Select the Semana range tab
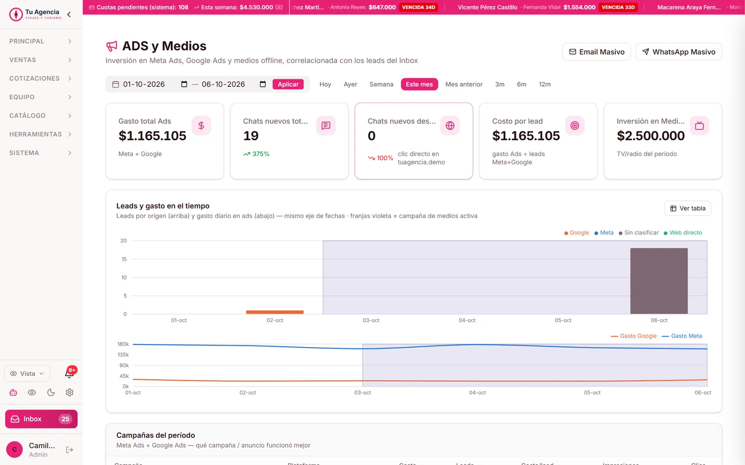The width and height of the screenshot is (745, 465). pos(381,84)
